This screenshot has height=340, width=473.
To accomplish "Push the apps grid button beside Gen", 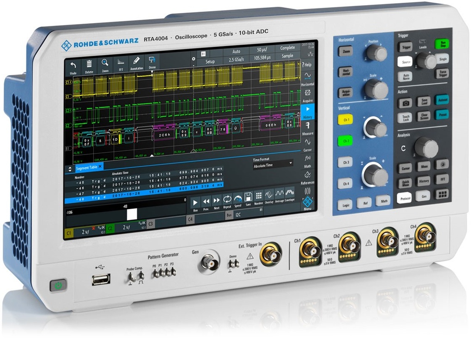I will (x=442, y=194).
